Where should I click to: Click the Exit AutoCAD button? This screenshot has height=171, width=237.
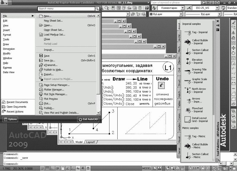pos(88,119)
